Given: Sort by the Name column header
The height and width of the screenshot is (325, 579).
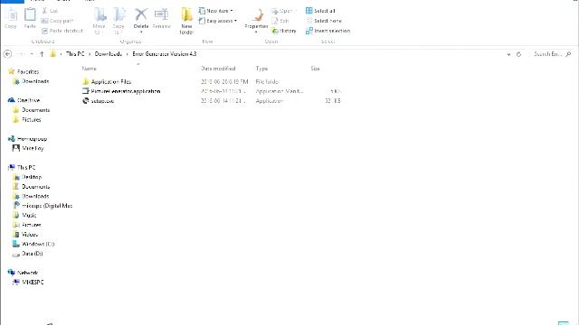Looking at the screenshot, I should tap(89, 69).
